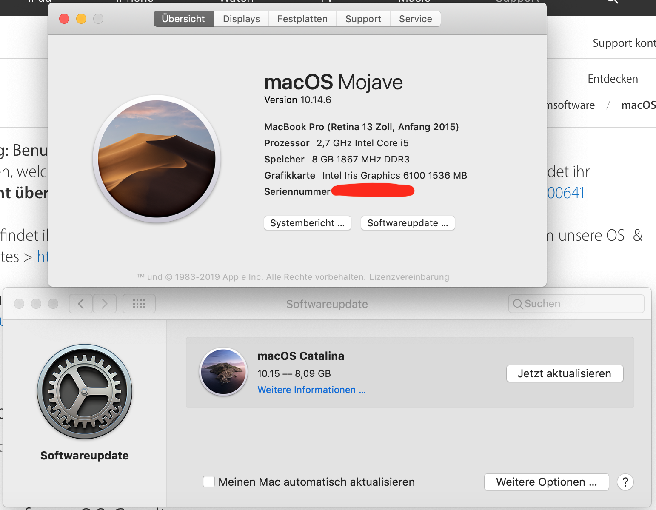Close the About This Mac window
The width and height of the screenshot is (656, 510).
pyautogui.click(x=64, y=19)
